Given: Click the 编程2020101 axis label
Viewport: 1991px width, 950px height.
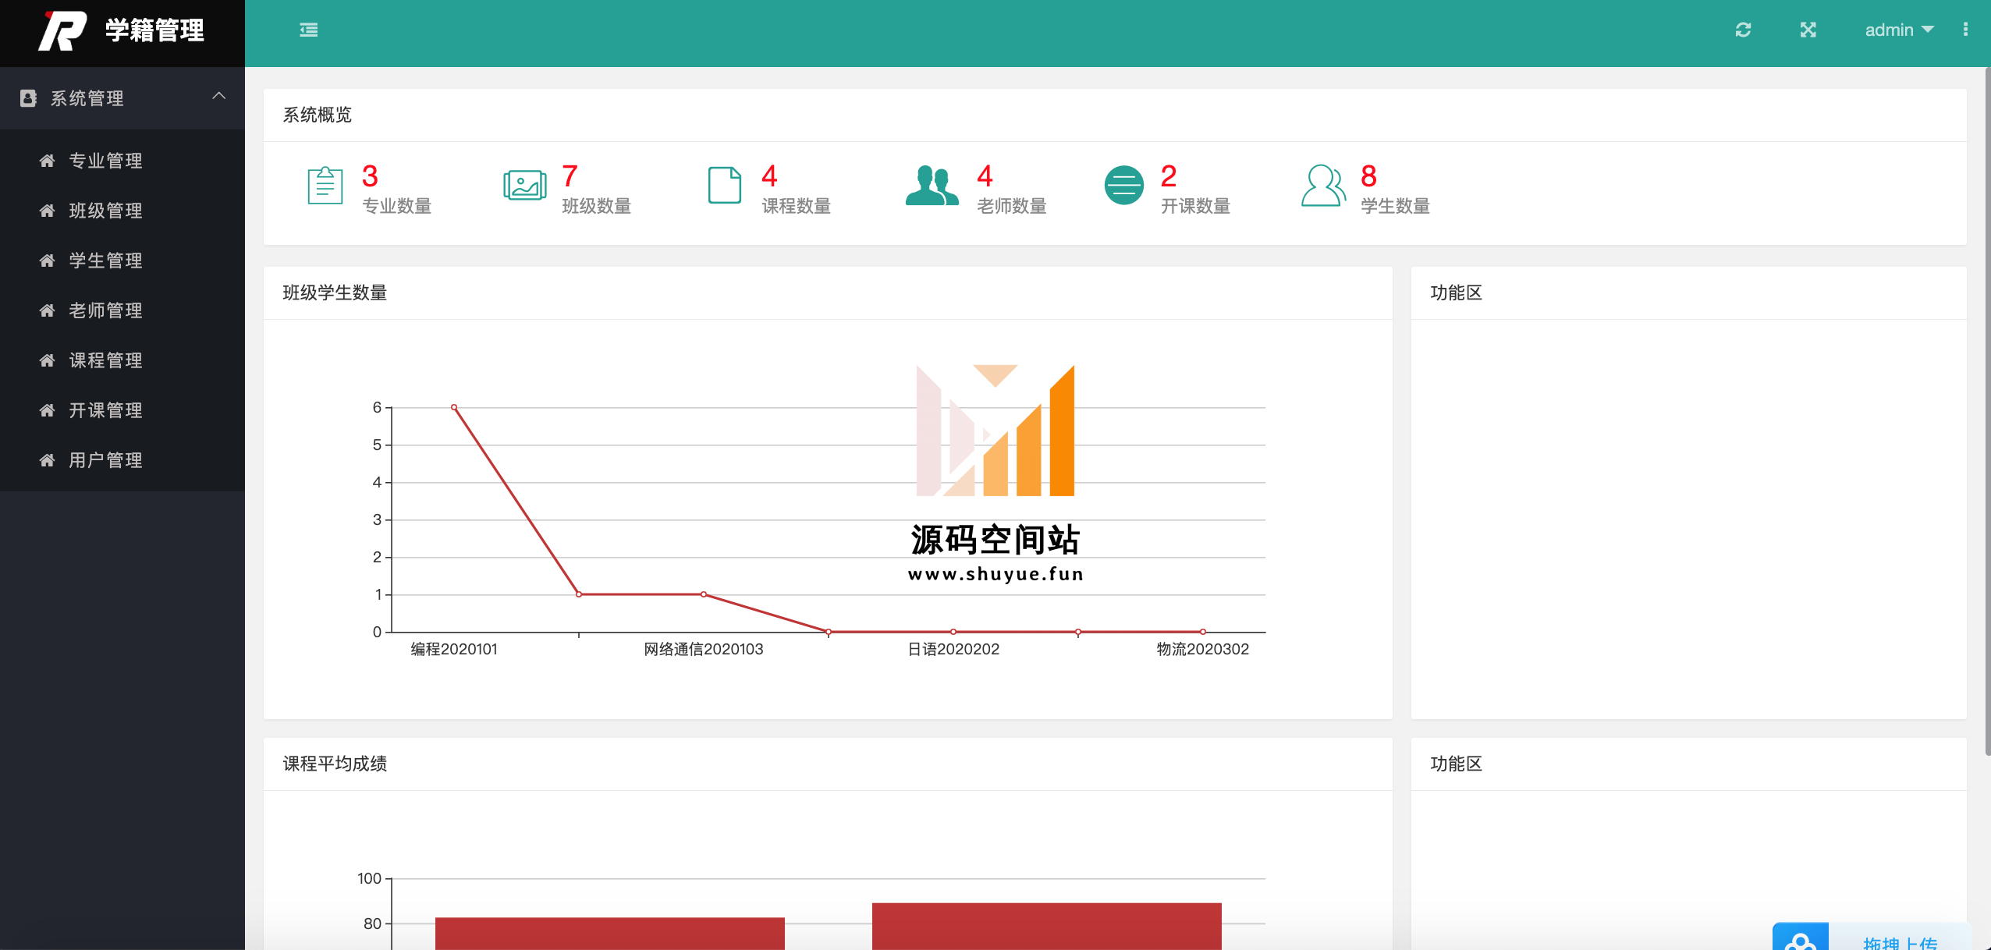Looking at the screenshot, I should pos(454,649).
